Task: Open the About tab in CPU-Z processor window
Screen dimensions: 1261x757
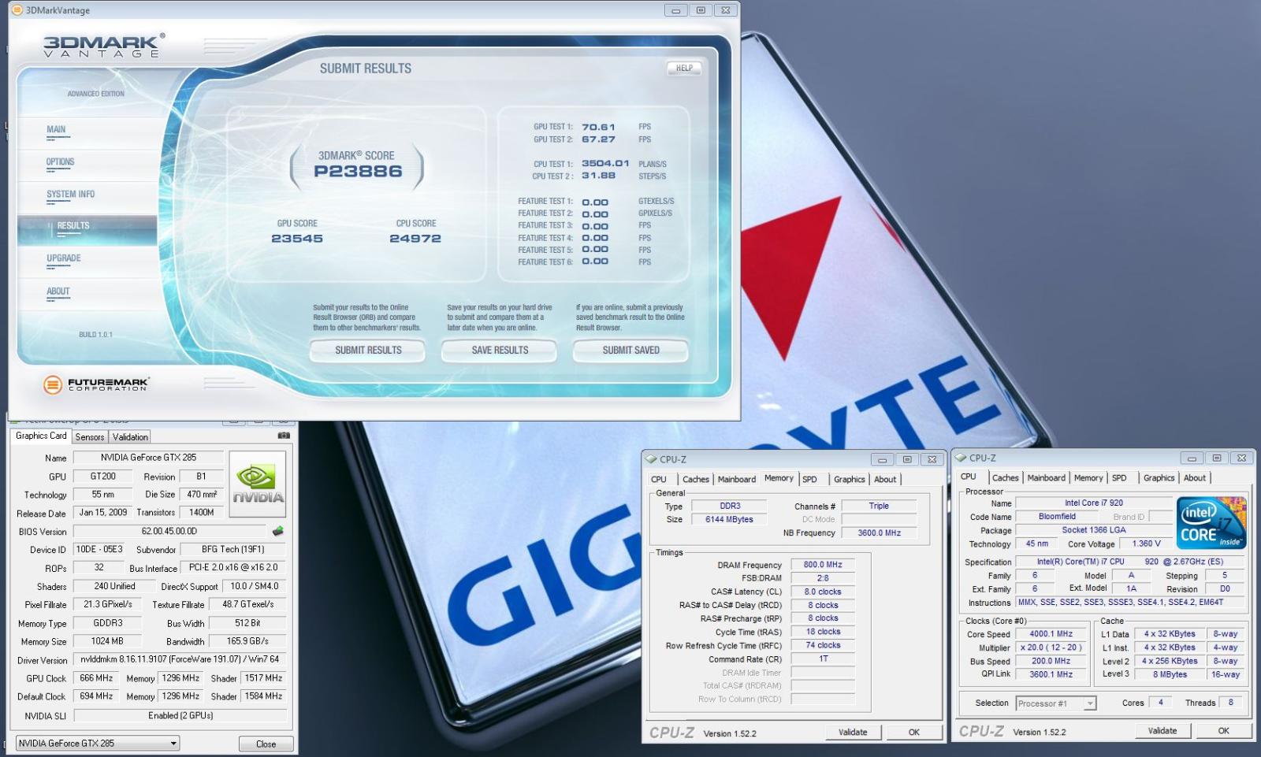Action: point(1195,477)
